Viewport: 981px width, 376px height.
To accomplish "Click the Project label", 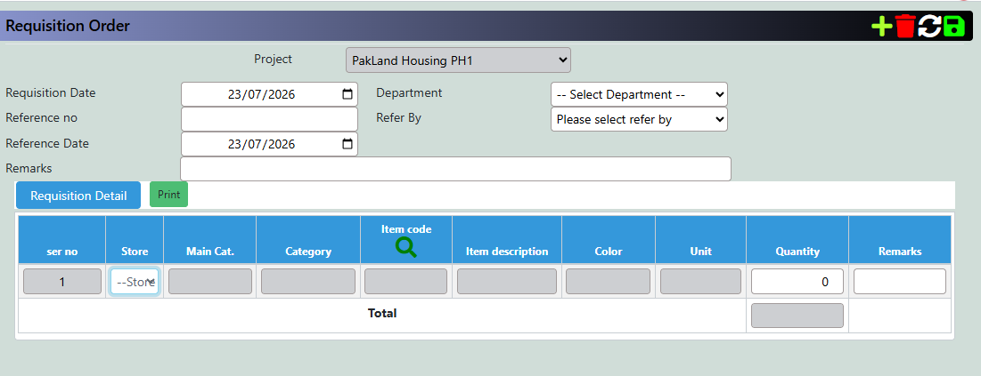I will pyautogui.click(x=273, y=60).
